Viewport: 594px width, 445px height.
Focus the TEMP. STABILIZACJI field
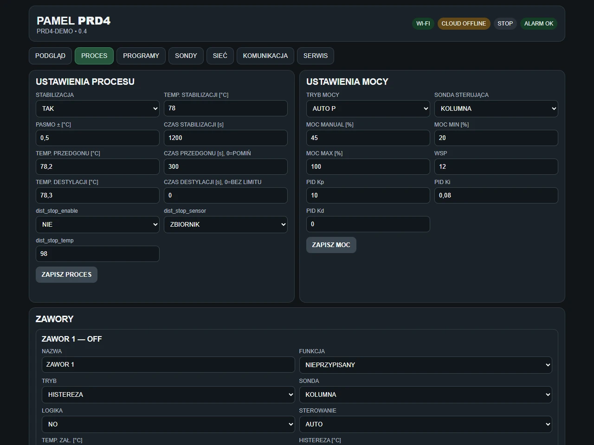(226, 108)
